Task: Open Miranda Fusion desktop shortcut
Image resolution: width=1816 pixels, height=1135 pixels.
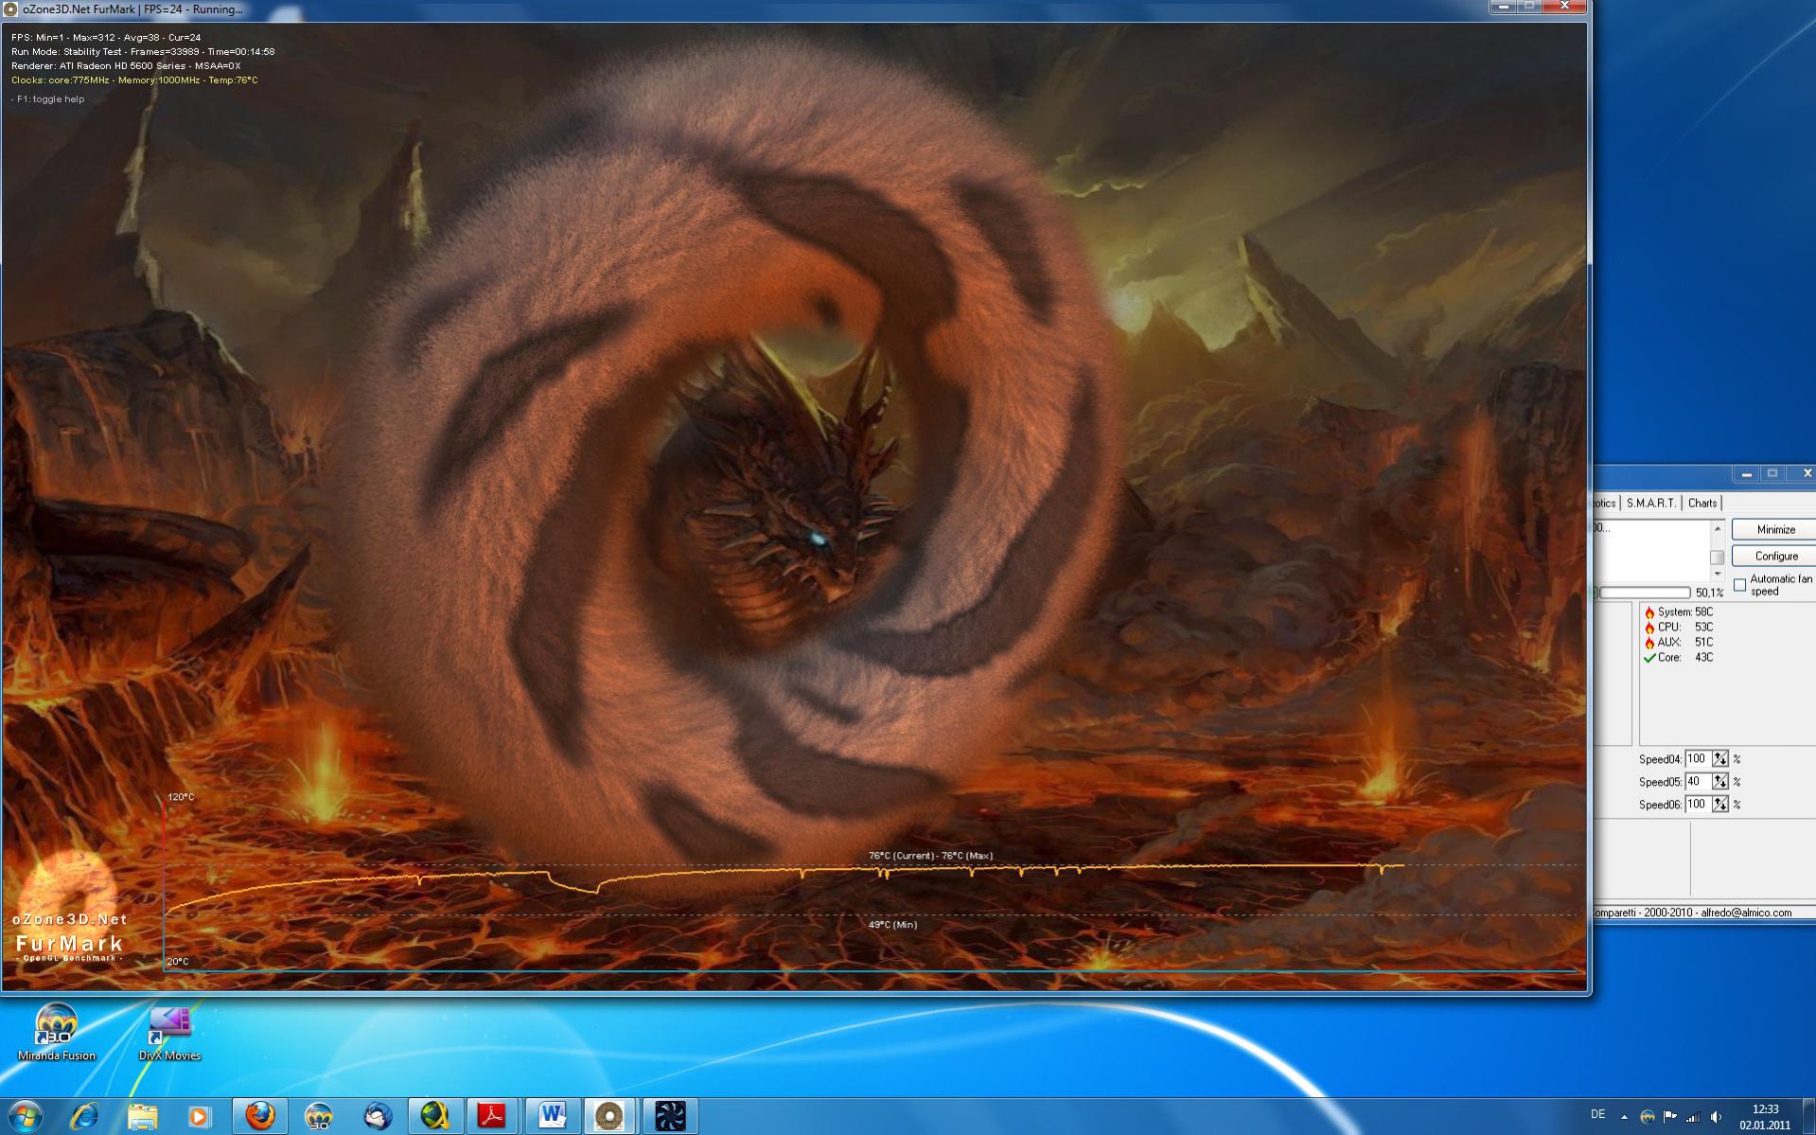Action: coord(57,1032)
